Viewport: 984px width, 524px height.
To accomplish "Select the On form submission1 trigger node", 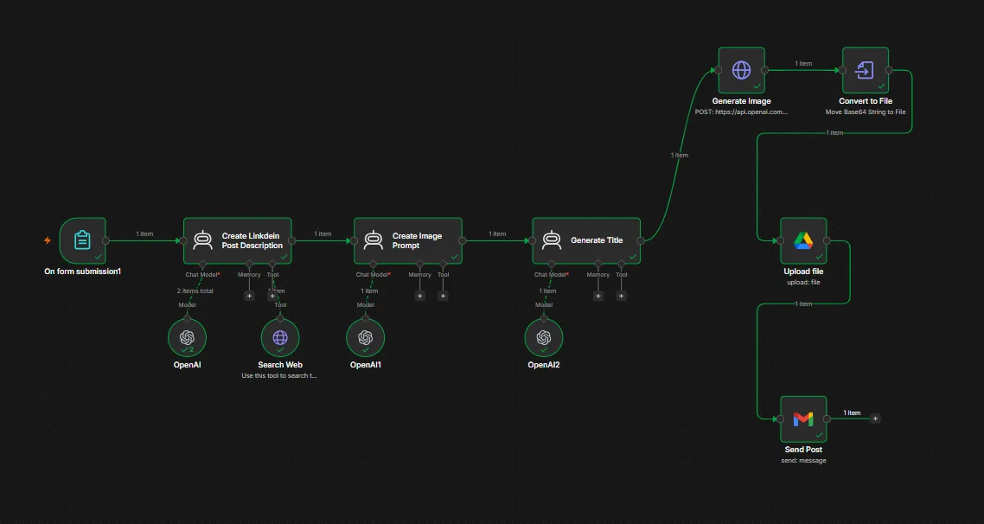I will [x=82, y=240].
